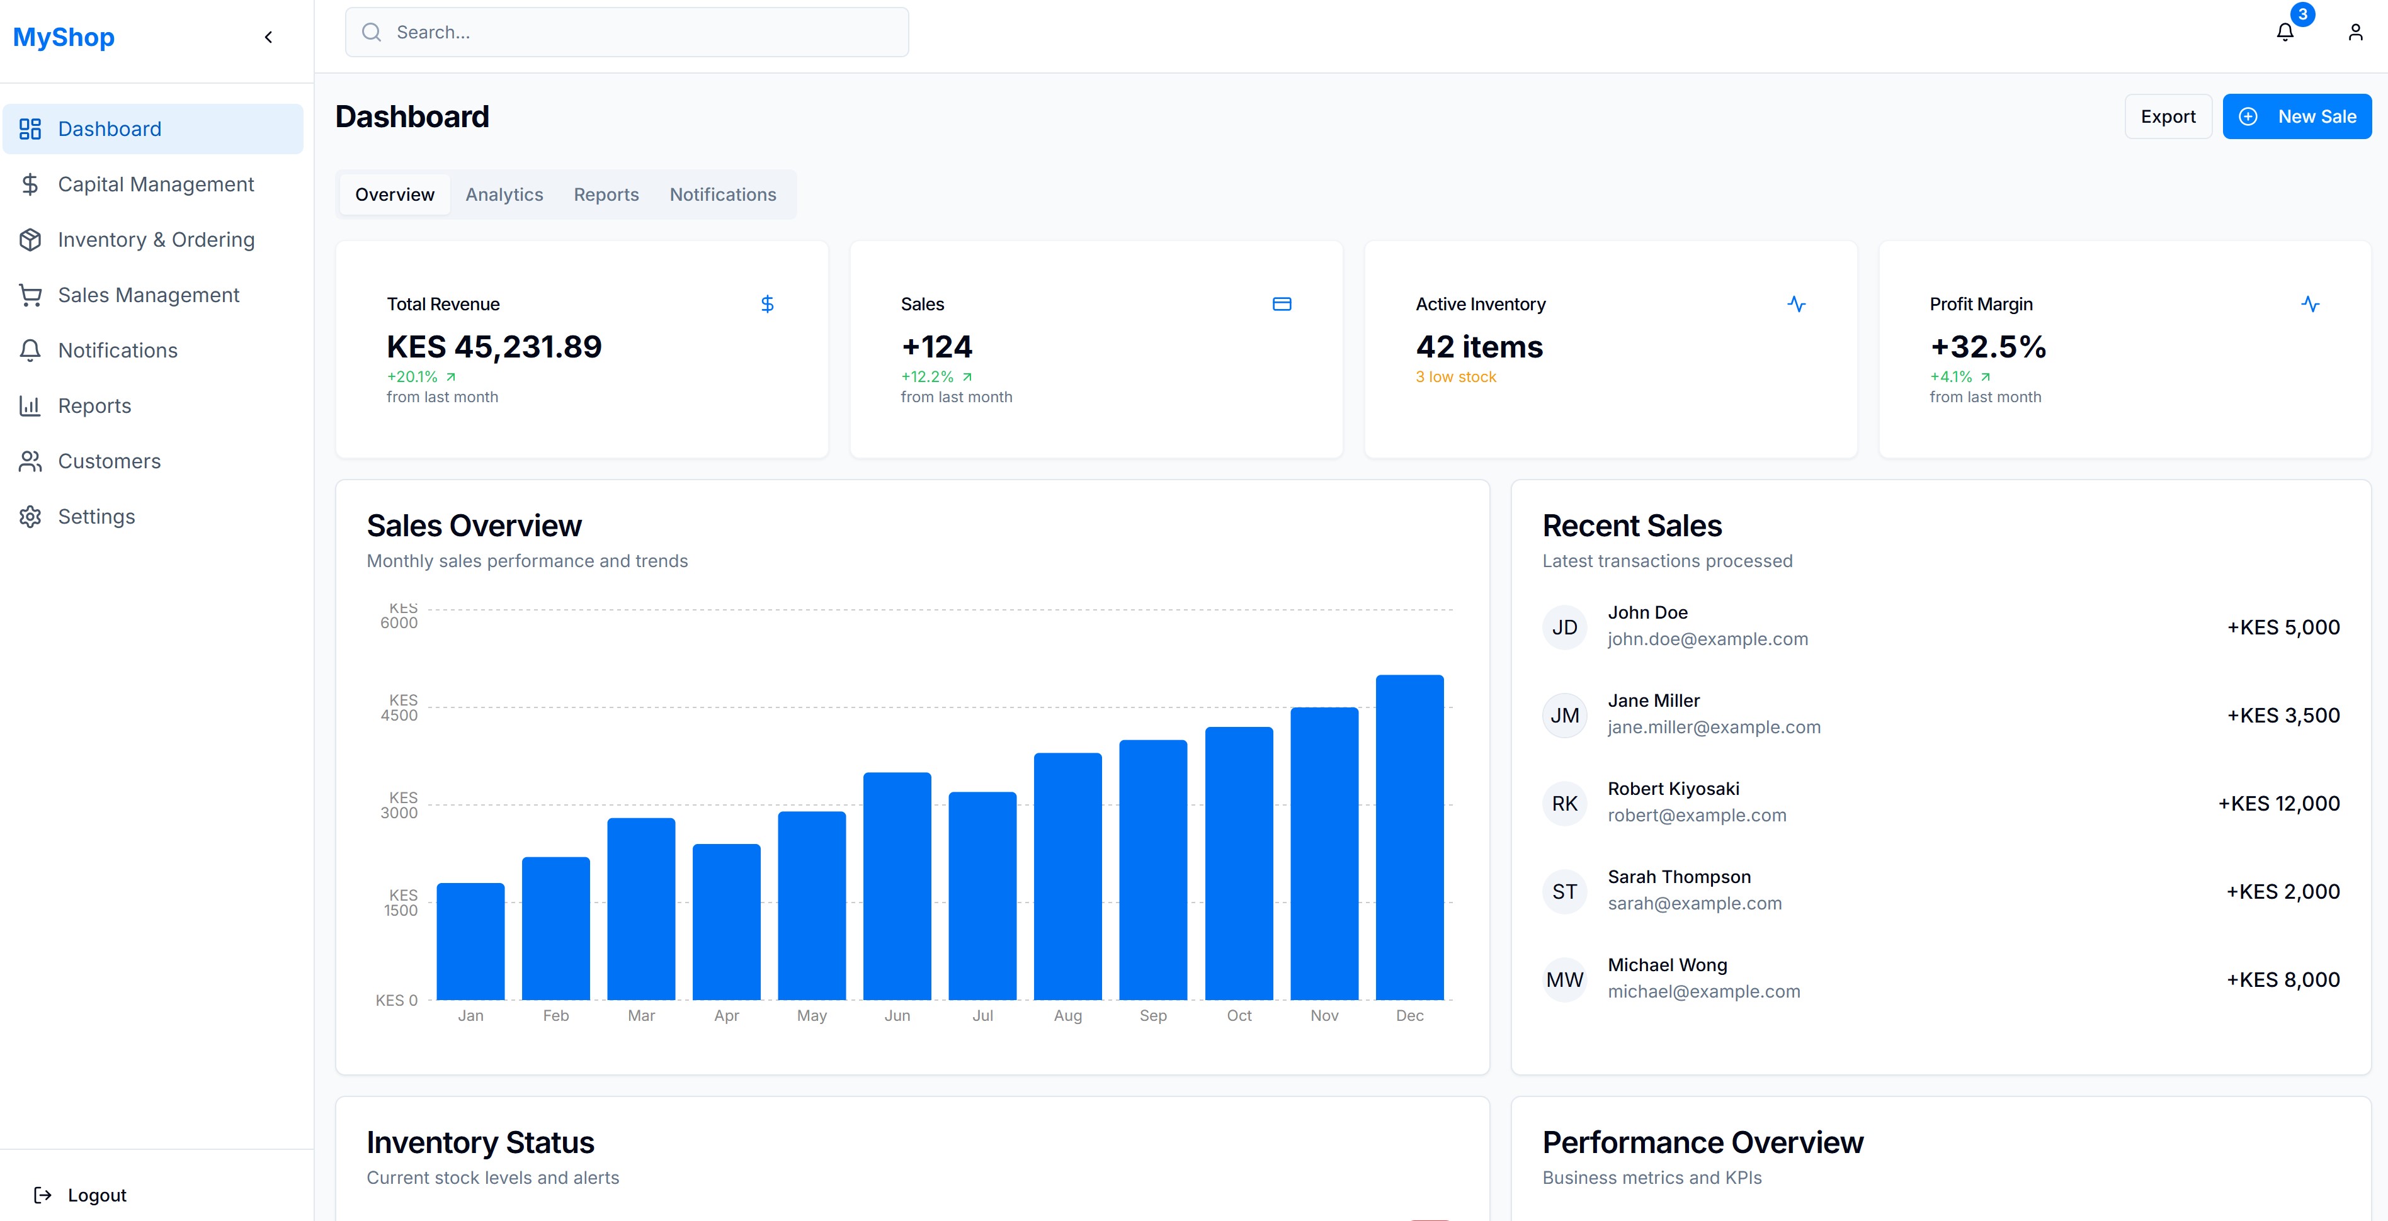The image size is (2388, 1221).
Task: Click the notification bell icon in header
Action: (2284, 33)
